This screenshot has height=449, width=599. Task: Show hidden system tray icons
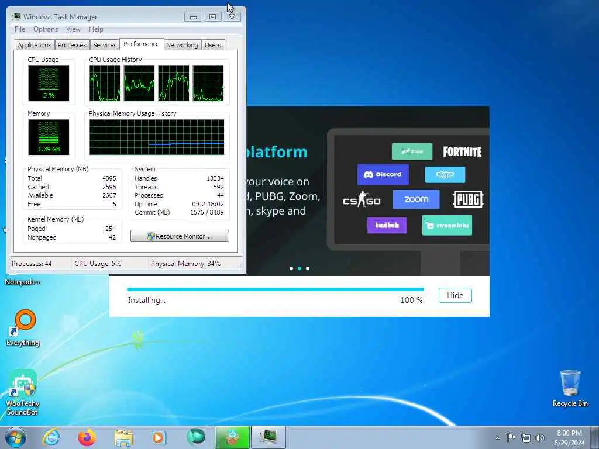pyautogui.click(x=497, y=438)
